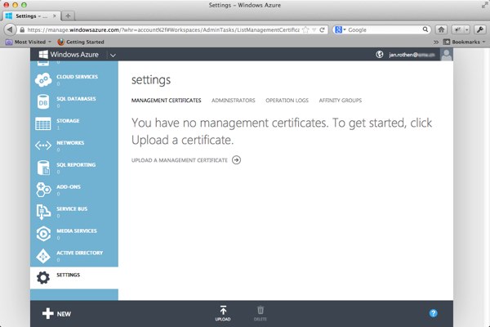The width and height of the screenshot is (490, 327).
Task: Click the Active Directory label
Action: (80, 253)
